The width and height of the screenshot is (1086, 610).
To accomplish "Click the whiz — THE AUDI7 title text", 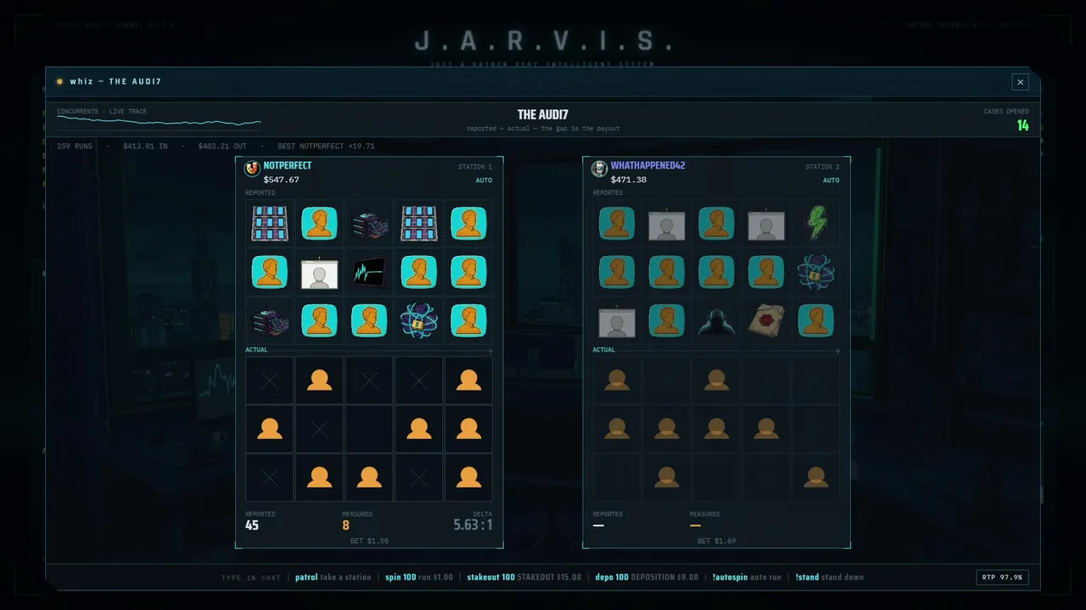I will (115, 82).
